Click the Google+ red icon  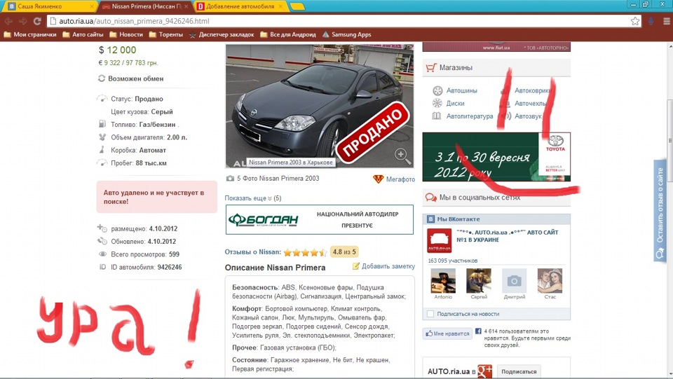[484, 371]
